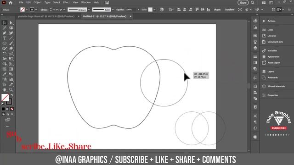
Task: Select the Direct Selection tool
Action: (11, 22)
